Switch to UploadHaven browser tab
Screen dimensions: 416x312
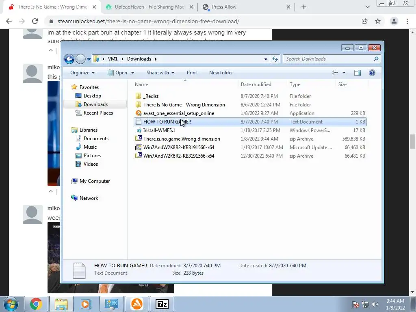pyautogui.click(x=149, y=7)
